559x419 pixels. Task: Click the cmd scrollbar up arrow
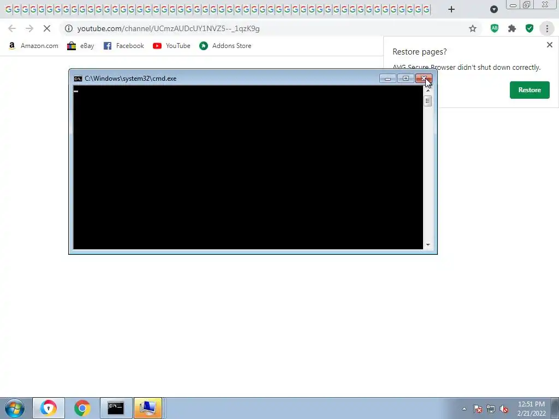click(x=428, y=90)
